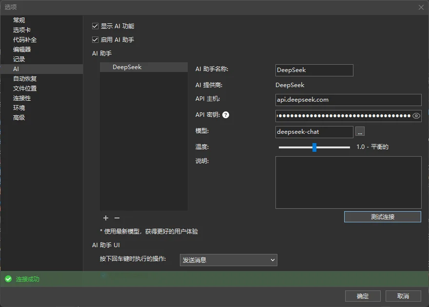Image resolution: width=429 pixels, height=307 pixels.
Task: Click the API 主机 api.deepseek.com field
Action: click(348, 100)
